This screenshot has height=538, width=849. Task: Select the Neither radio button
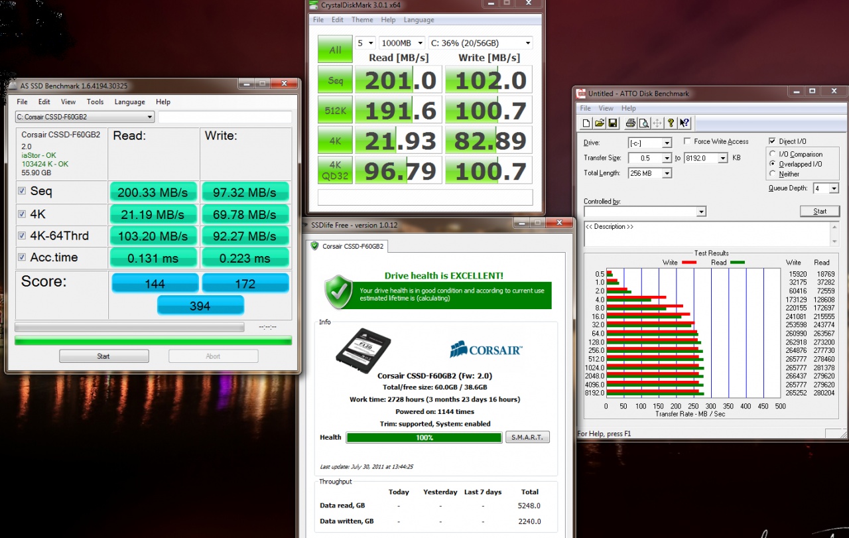coord(773,174)
